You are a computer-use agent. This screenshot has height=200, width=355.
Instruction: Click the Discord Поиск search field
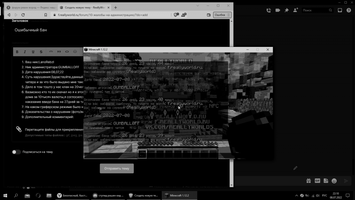[317, 10]
